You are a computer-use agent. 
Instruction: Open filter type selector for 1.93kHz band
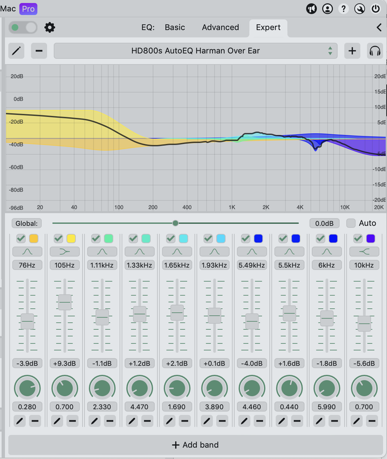tap(214, 251)
